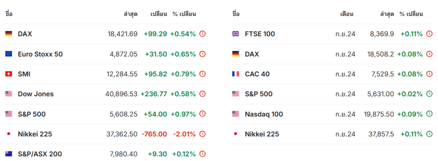Open the Dow Jones index link
This screenshot has width=438, height=161.
(36, 94)
